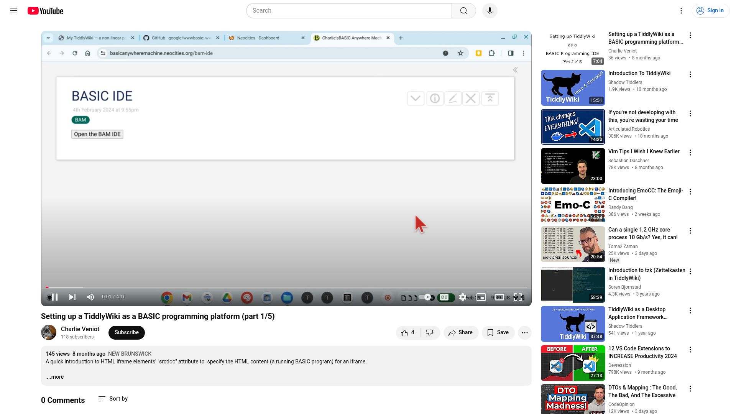The height and width of the screenshot is (414, 736).
Task: Toggle the autoplay switch
Action: [x=426, y=297]
